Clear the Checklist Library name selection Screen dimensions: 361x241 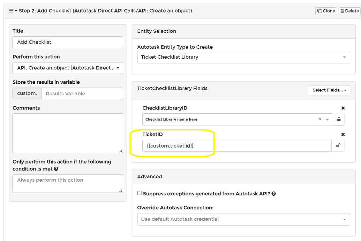tap(319, 119)
